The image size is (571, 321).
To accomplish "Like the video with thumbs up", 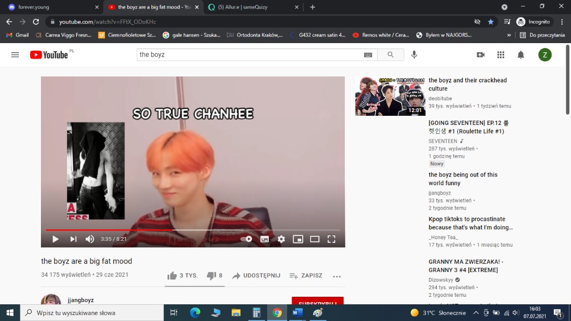I will (172, 276).
